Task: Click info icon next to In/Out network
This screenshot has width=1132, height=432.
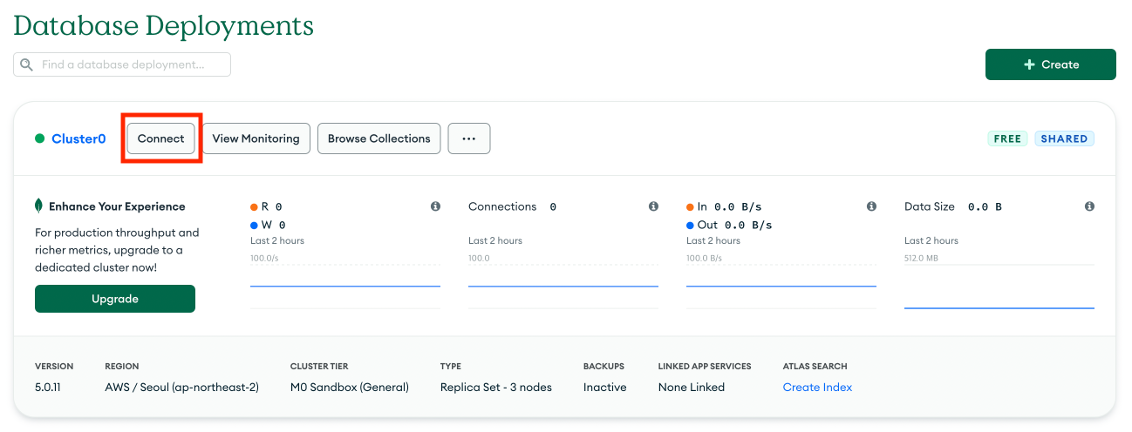Action: [871, 206]
